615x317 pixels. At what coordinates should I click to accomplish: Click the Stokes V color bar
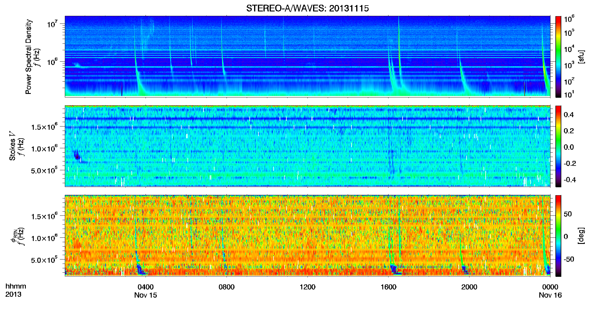[x=558, y=146]
